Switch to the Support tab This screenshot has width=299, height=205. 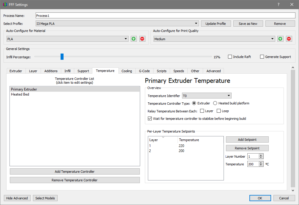(83, 71)
